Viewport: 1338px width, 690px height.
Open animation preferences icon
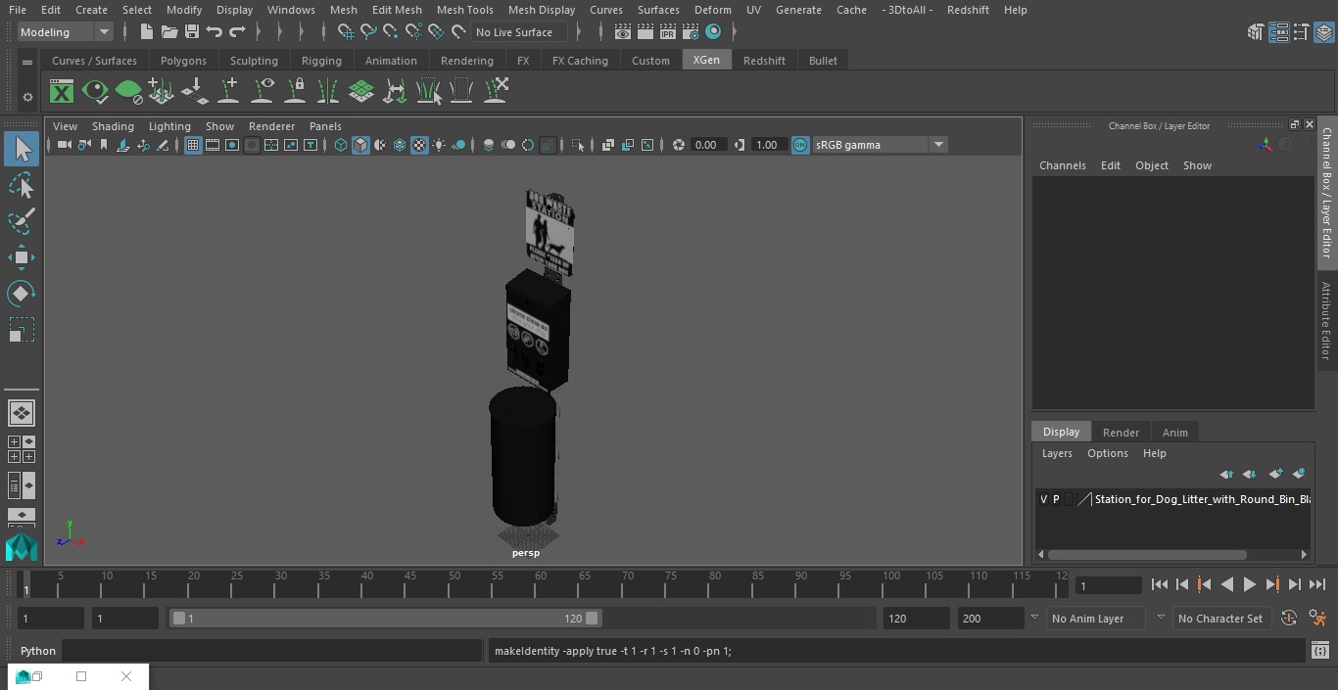tap(1317, 619)
